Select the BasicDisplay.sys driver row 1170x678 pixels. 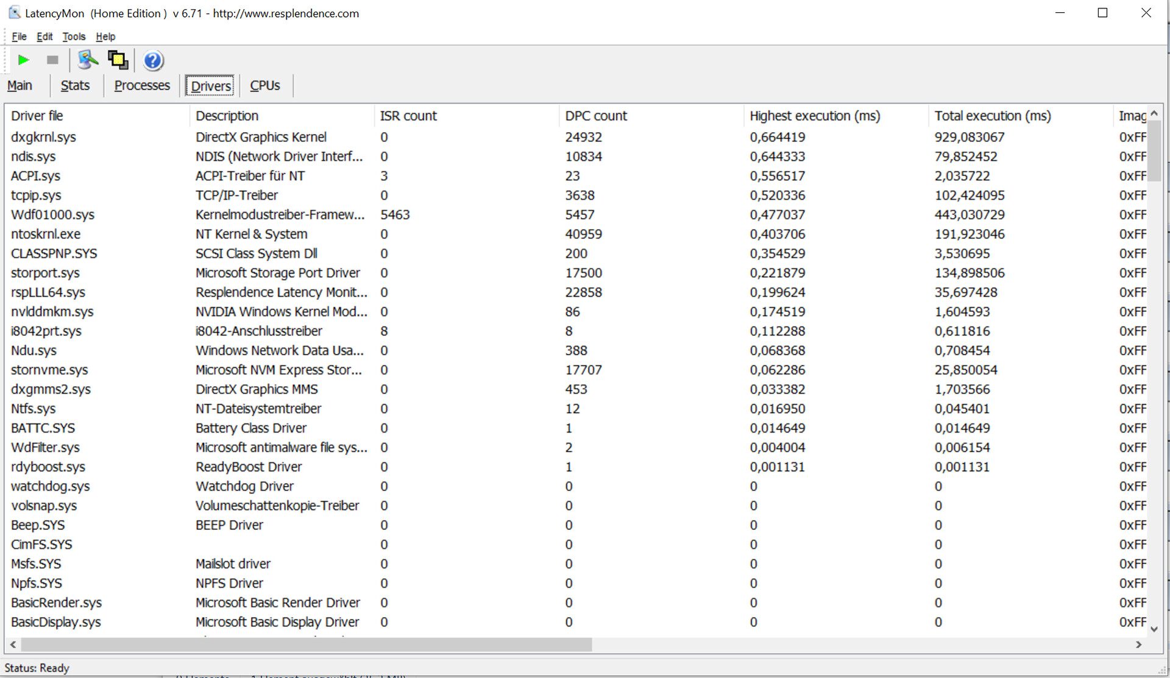tap(576, 623)
